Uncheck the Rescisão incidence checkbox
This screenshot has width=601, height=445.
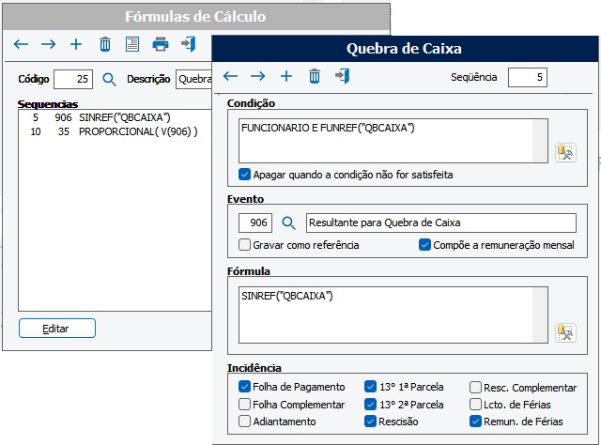370,422
